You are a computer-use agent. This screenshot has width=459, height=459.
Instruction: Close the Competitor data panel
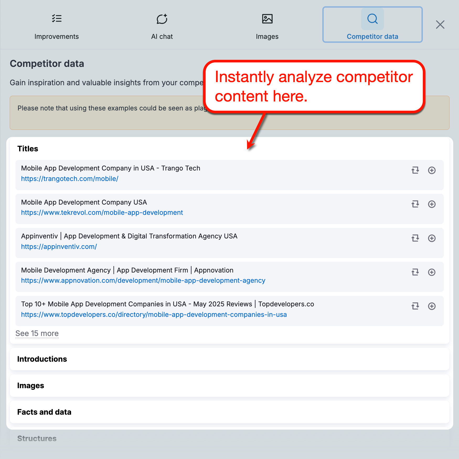click(x=440, y=24)
